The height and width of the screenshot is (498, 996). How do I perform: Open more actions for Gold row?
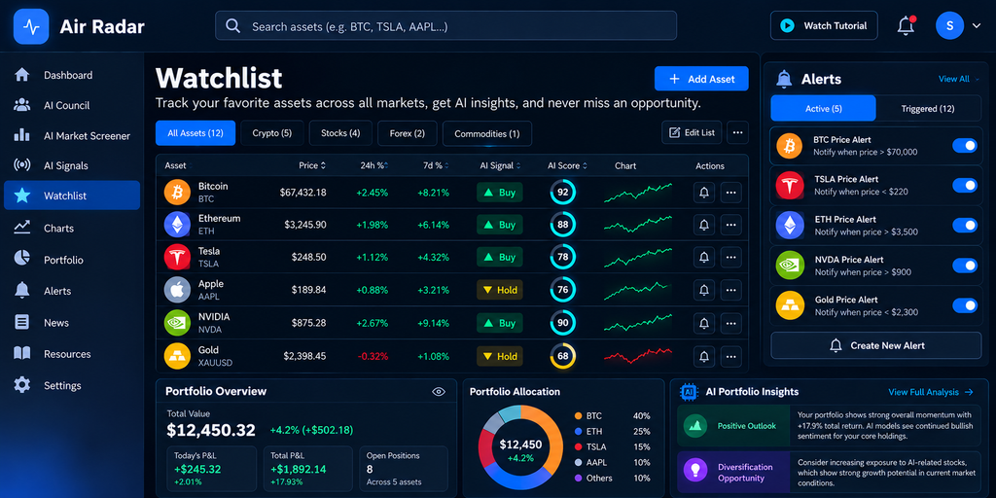click(x=731, y=356)
